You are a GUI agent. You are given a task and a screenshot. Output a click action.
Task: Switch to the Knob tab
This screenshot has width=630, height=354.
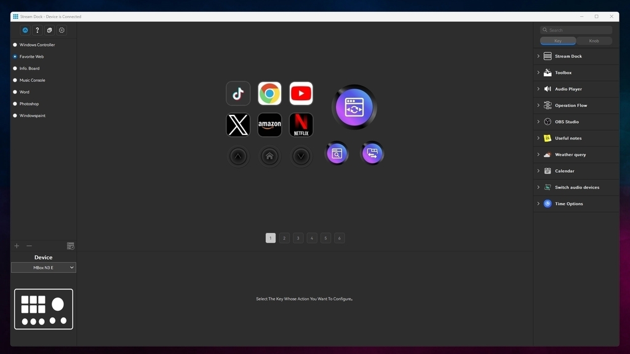click(594, 41)
